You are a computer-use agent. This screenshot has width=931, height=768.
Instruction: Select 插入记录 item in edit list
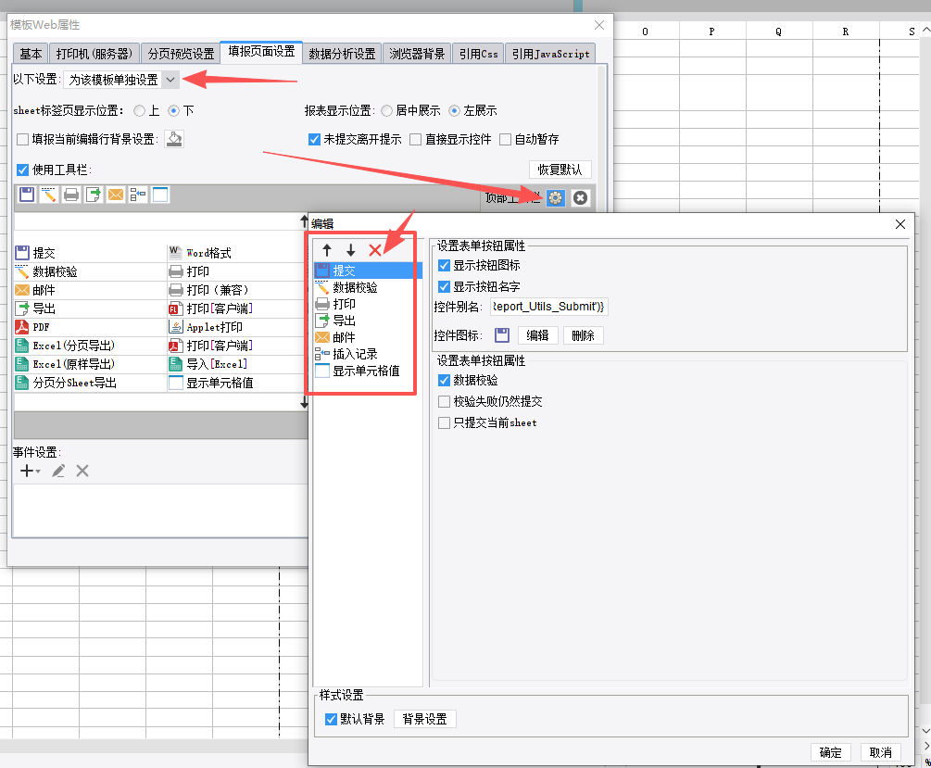368,354
